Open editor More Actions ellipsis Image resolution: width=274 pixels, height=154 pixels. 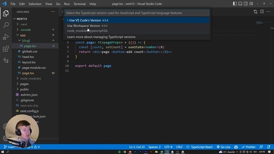(268, 12)
